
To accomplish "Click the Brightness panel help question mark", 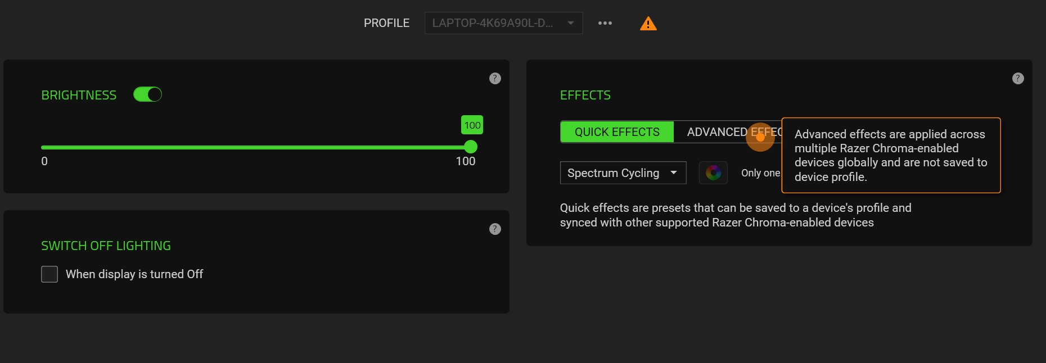I will [x=495, y=78].
